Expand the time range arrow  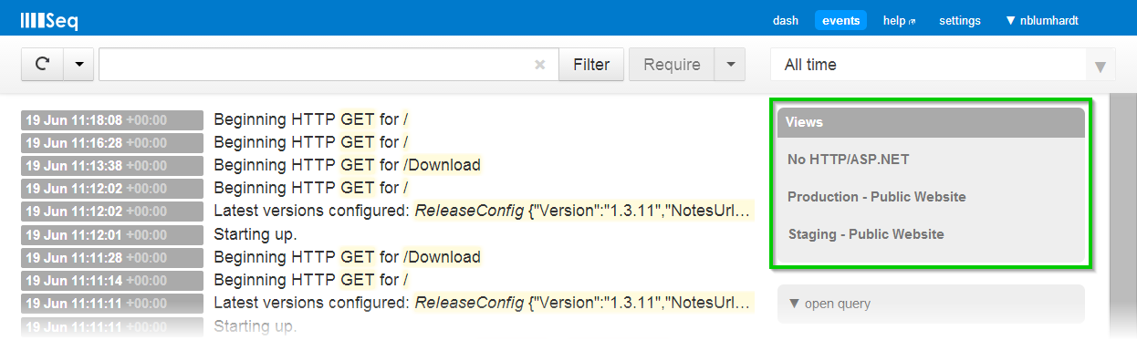coord(1100,66)
